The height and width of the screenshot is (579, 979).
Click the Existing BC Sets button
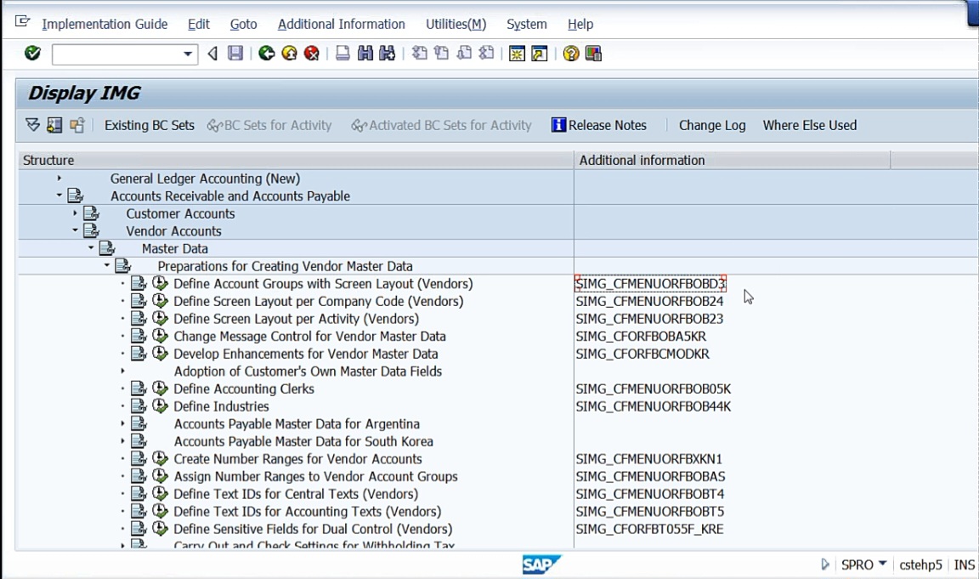pos(150,125)
